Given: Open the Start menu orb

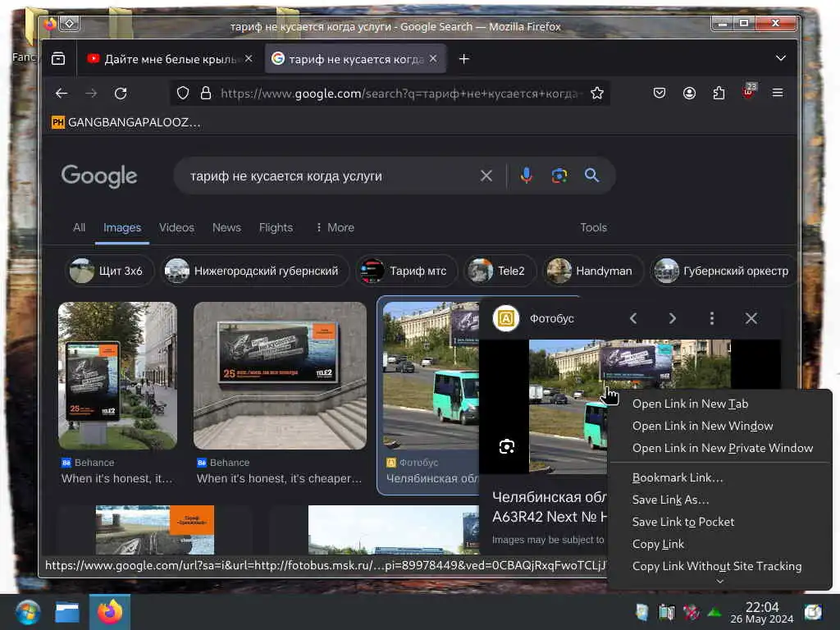Looking at the screenshot, I should [28, 612].
